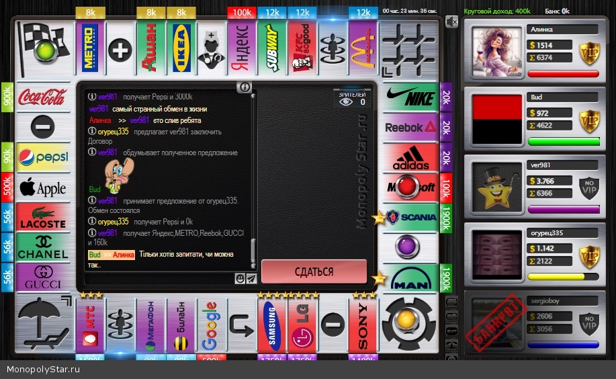Click Алинка's VIP shield badge

[x=590, y=54]
